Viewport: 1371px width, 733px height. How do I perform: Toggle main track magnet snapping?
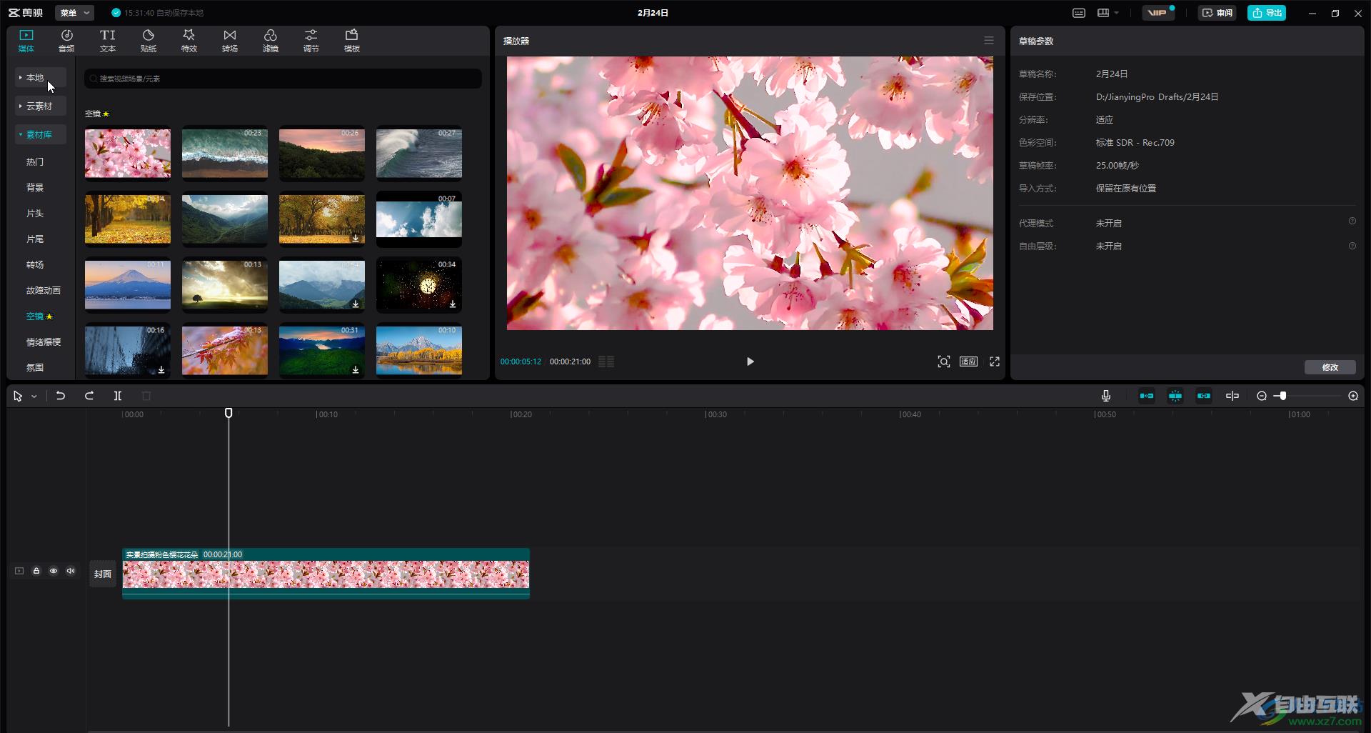(1147, 396)
